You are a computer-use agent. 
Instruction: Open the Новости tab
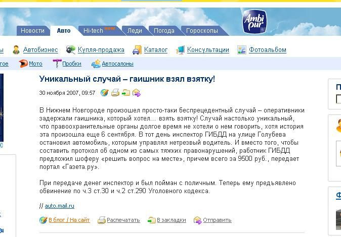point(32,31)
